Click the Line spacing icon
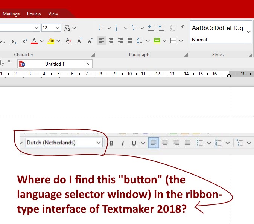254x224 pixels. [140, 41]
